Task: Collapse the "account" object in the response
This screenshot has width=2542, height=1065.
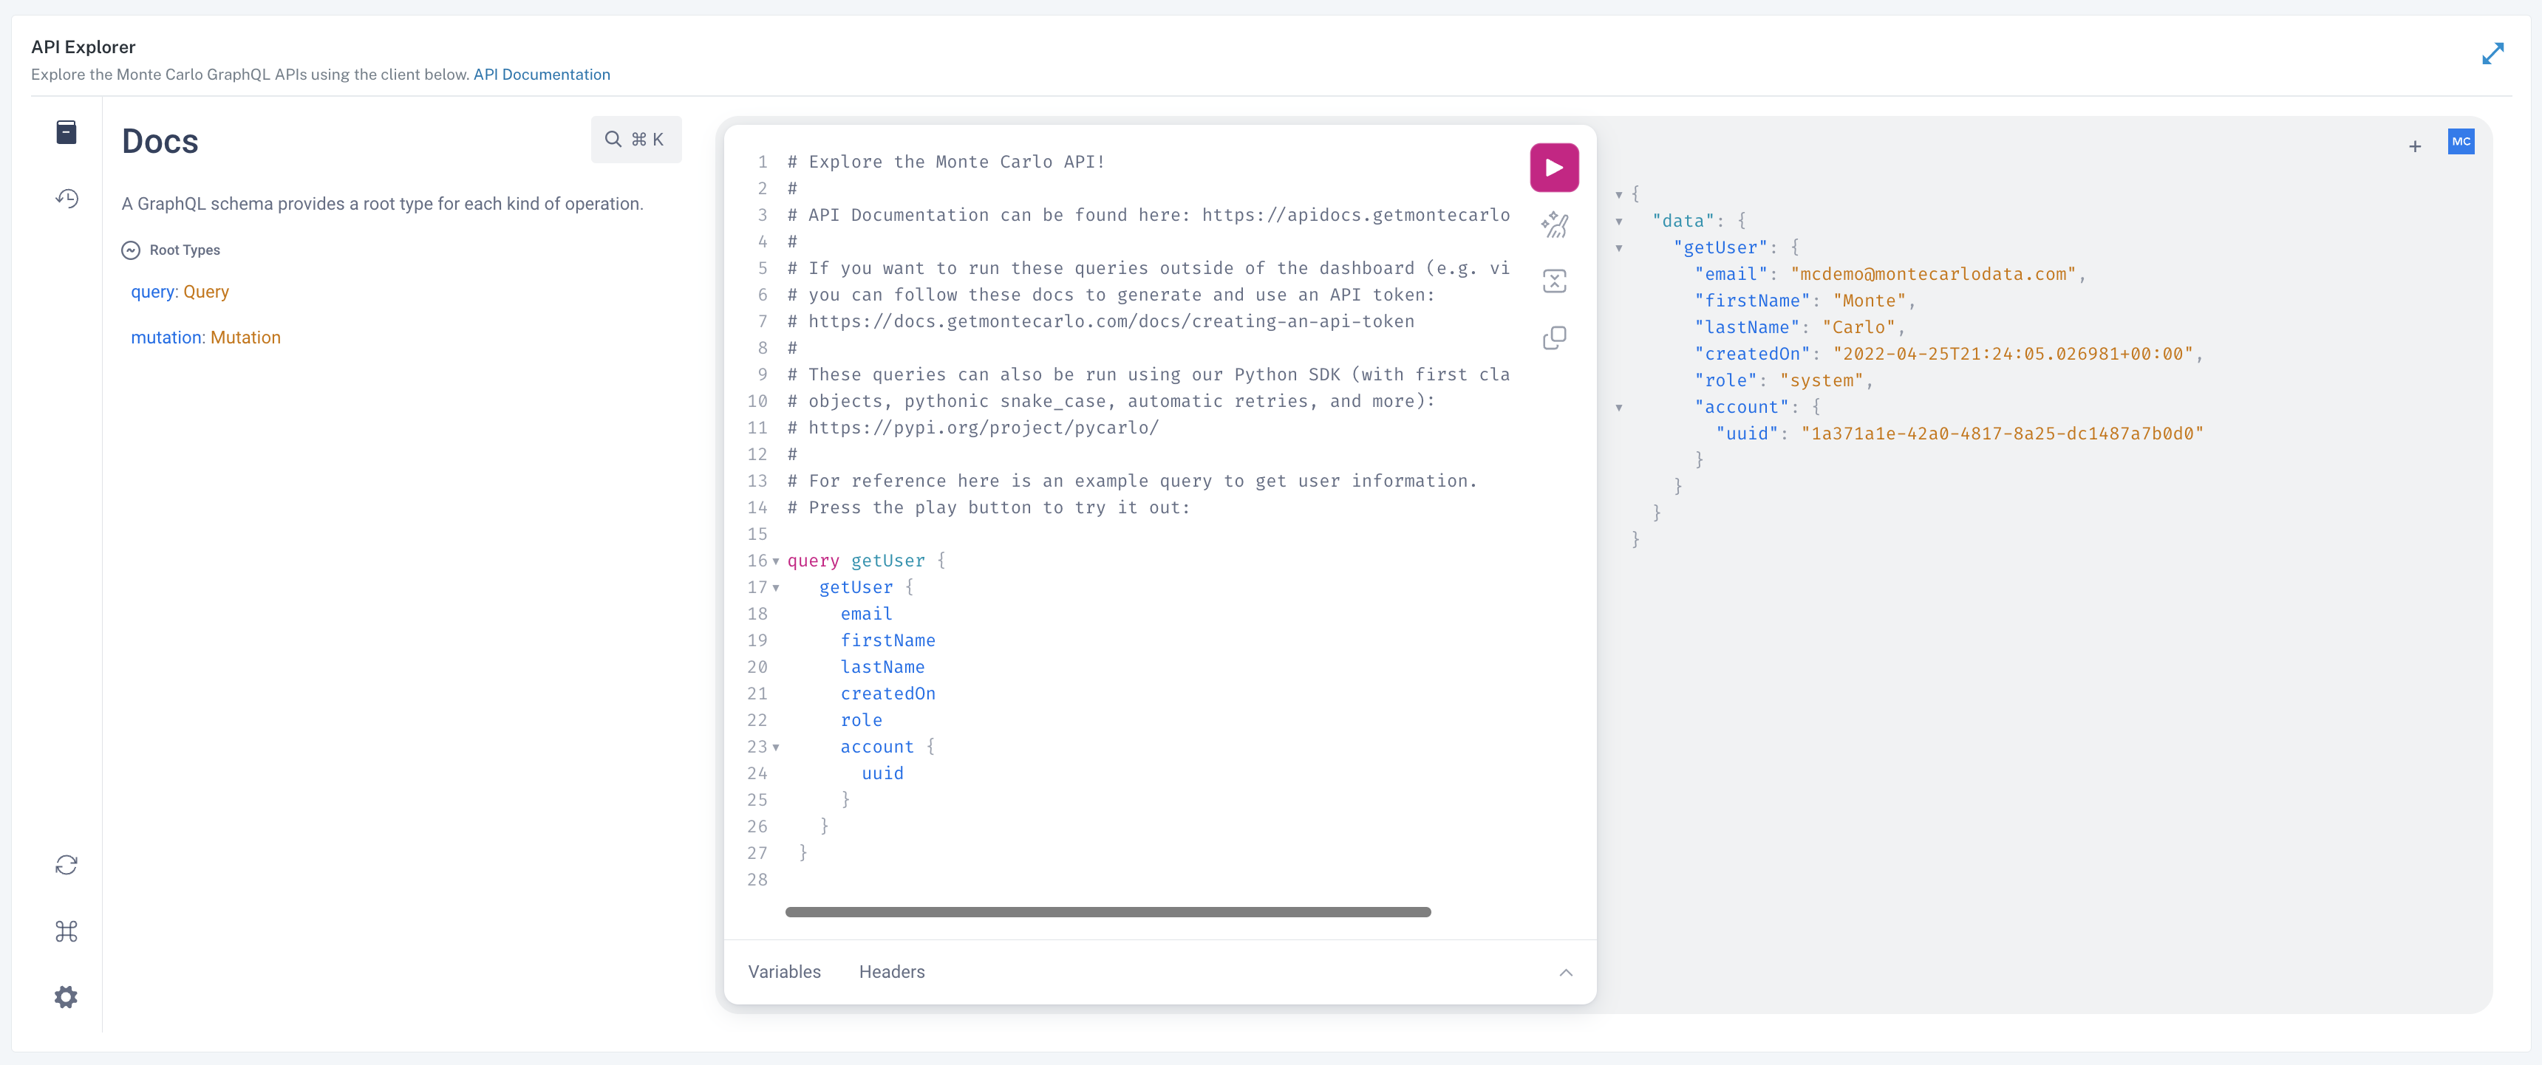Action: tap(1618, 407)
